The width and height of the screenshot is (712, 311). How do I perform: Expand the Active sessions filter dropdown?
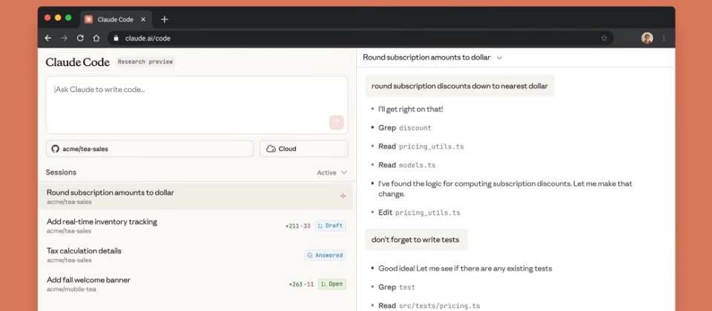[332, 173]
